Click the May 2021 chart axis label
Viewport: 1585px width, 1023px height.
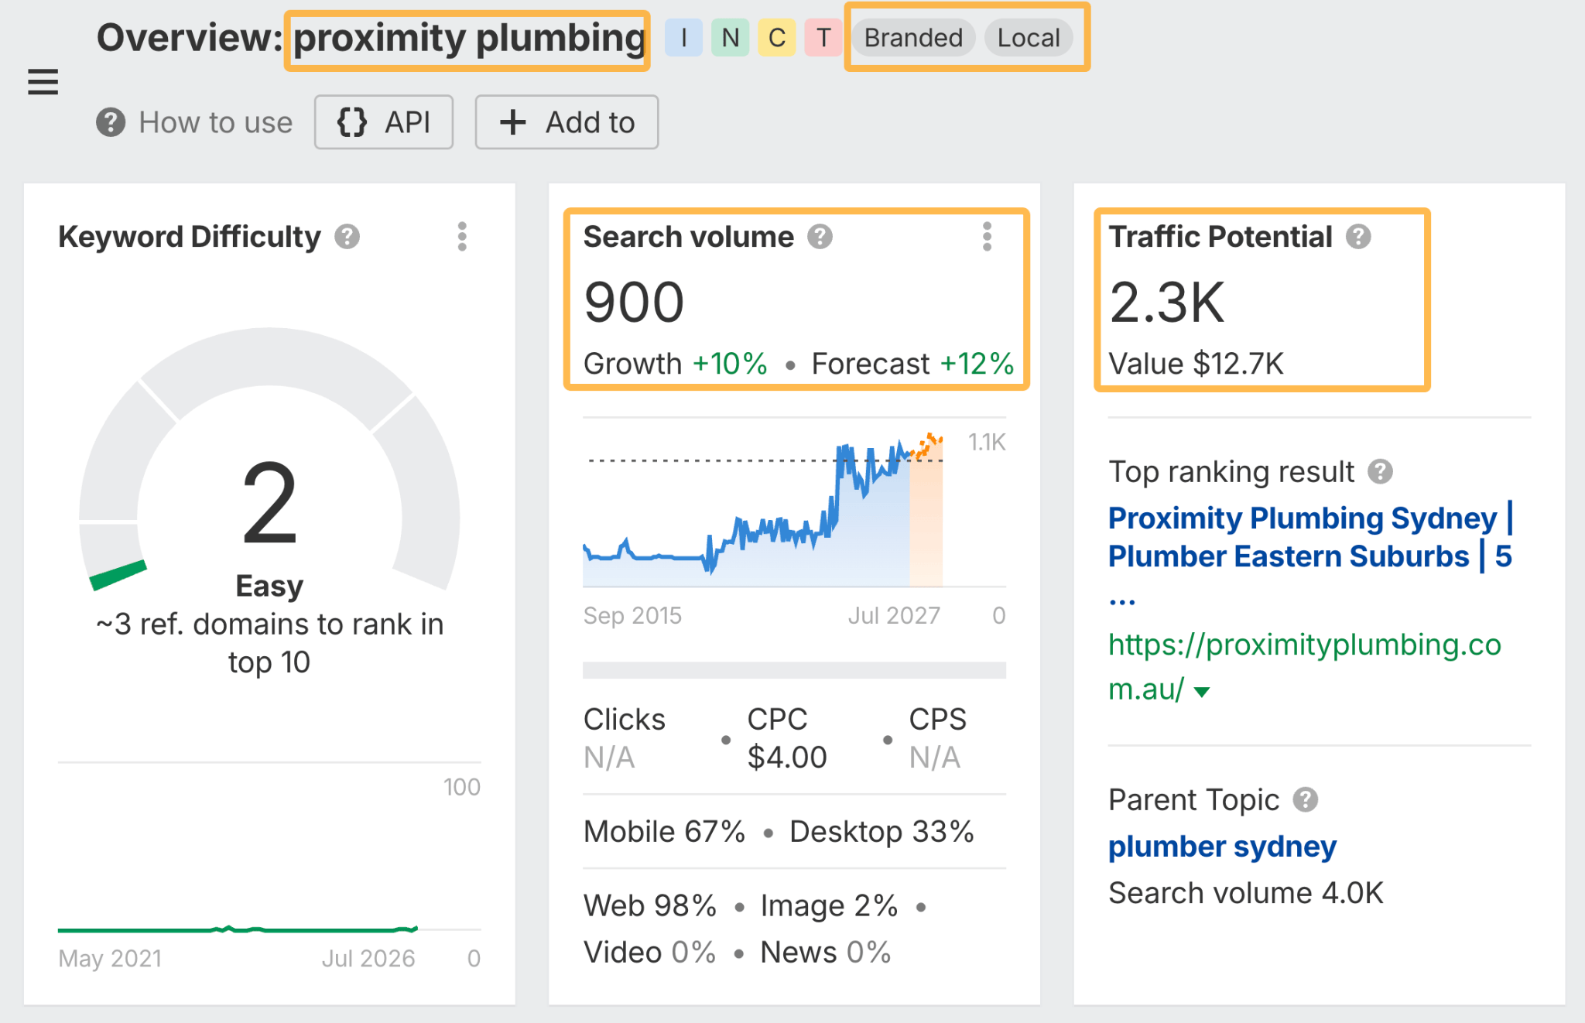pyautogui.click(x=110, y=958)
